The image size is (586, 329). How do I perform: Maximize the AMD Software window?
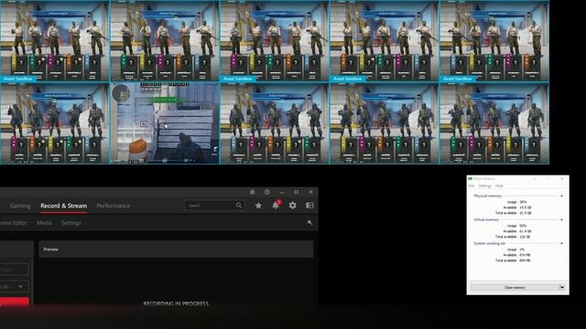pyautogui.click(x=297, y=192)
